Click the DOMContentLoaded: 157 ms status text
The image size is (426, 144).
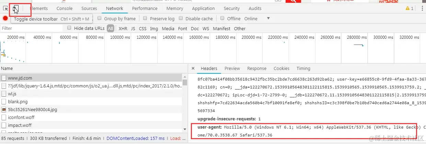(x=136, y=139)
